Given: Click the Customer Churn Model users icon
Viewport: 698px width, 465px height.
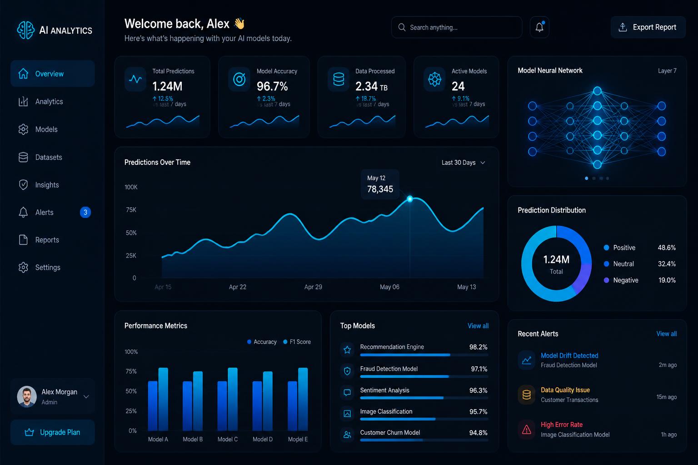Looking at the screenshot, I should pyautogui.click(x=347, y=435).
